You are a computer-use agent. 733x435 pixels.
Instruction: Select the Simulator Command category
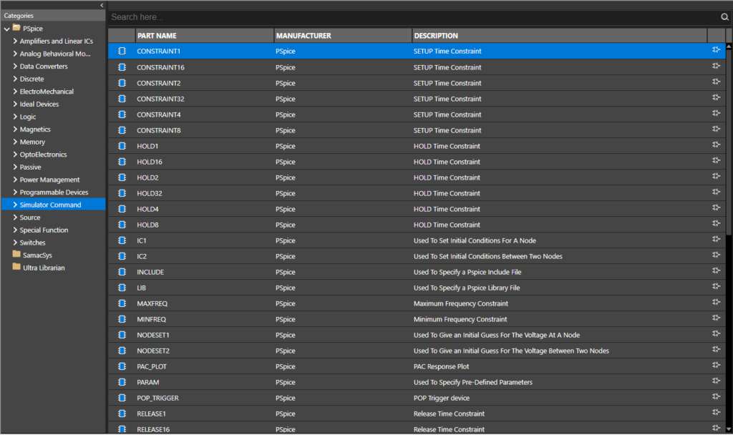(x=51, y=205)
